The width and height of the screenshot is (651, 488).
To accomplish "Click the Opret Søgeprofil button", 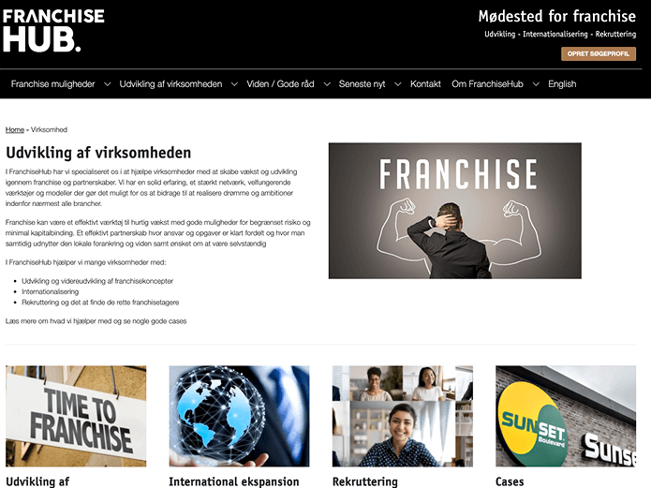I will tap(599, 53).
